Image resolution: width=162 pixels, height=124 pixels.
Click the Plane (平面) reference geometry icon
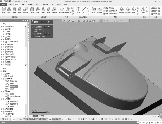point(78,10)
